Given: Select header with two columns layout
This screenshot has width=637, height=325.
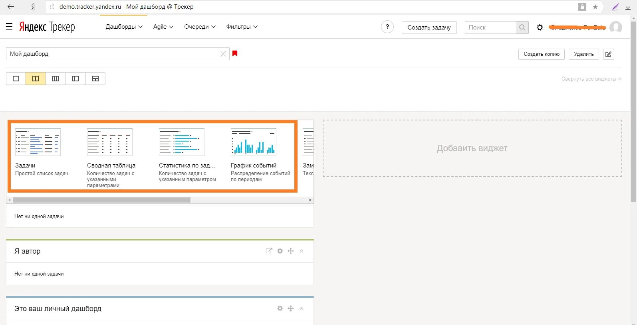Looking at the screenshot, I should [95, 79].
